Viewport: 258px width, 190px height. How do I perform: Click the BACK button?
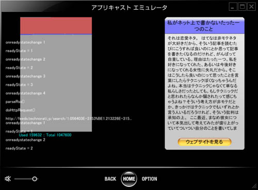coord(110,179)
